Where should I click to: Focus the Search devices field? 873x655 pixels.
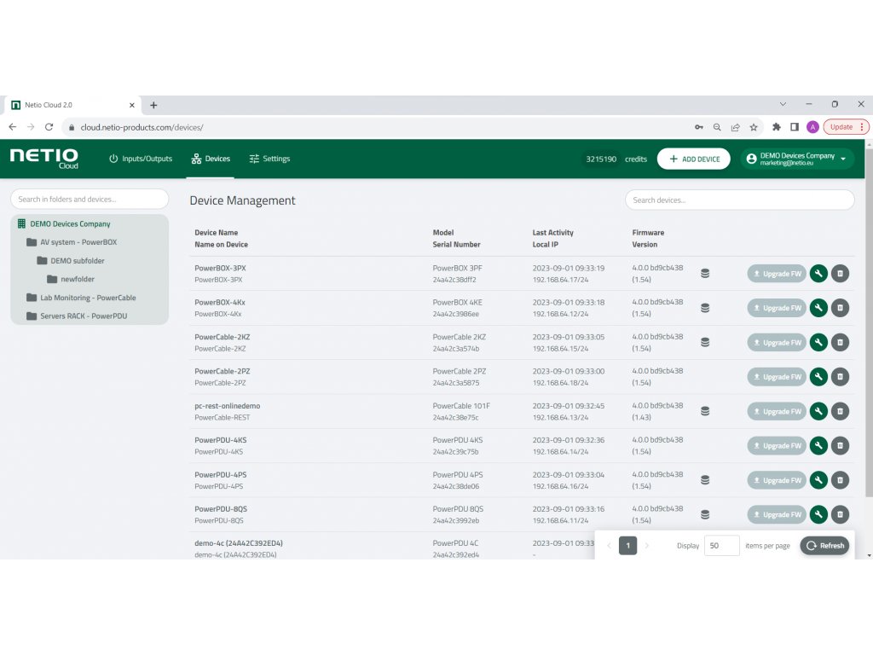coord(739,200)
